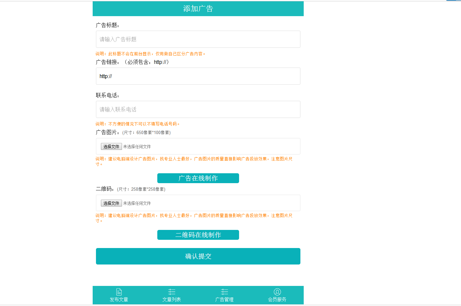Select the 文章列表 list icon
Screen dimensions: 461x306
click(x=171, y=291)
